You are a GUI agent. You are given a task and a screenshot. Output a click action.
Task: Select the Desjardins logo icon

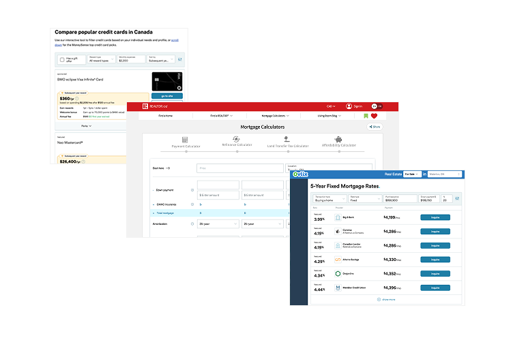[338, 274]
